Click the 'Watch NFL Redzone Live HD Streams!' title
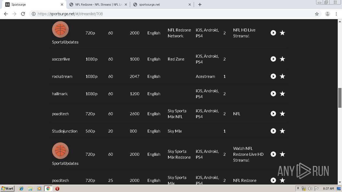The width and height of the screenshot is (342, 192). click(x=248, y=154)
